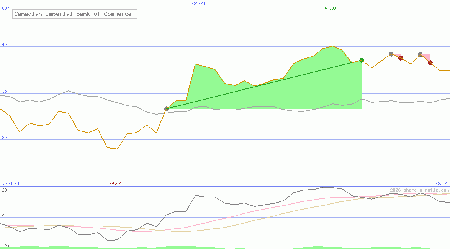Click the GBP currency label
This screenshot has height=249, width=450.
[x=5, y=8]
